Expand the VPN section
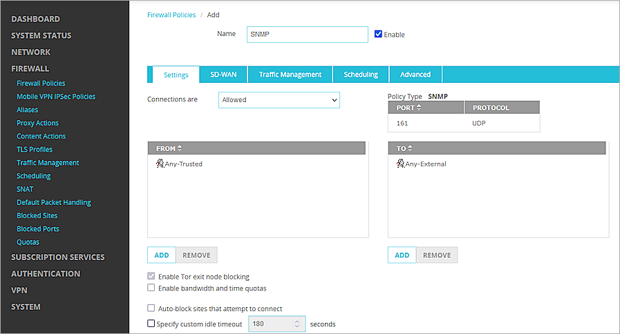Screen dimensions: 620x334 point(19,290)
